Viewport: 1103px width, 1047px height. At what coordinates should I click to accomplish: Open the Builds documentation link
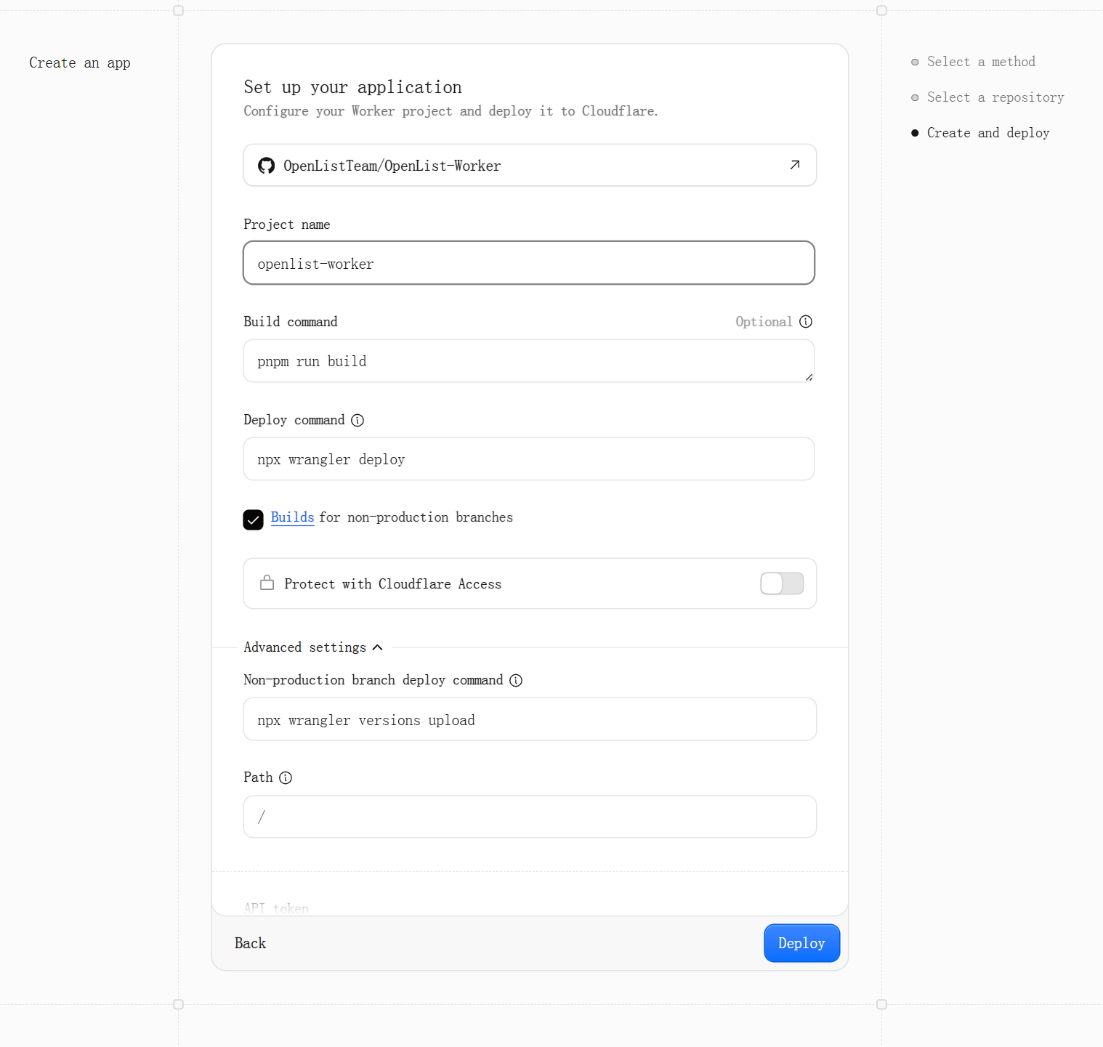click(x=292, y=517)
